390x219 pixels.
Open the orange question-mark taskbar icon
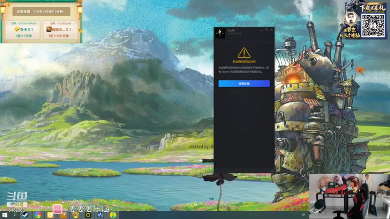click(x=63, y=215)
